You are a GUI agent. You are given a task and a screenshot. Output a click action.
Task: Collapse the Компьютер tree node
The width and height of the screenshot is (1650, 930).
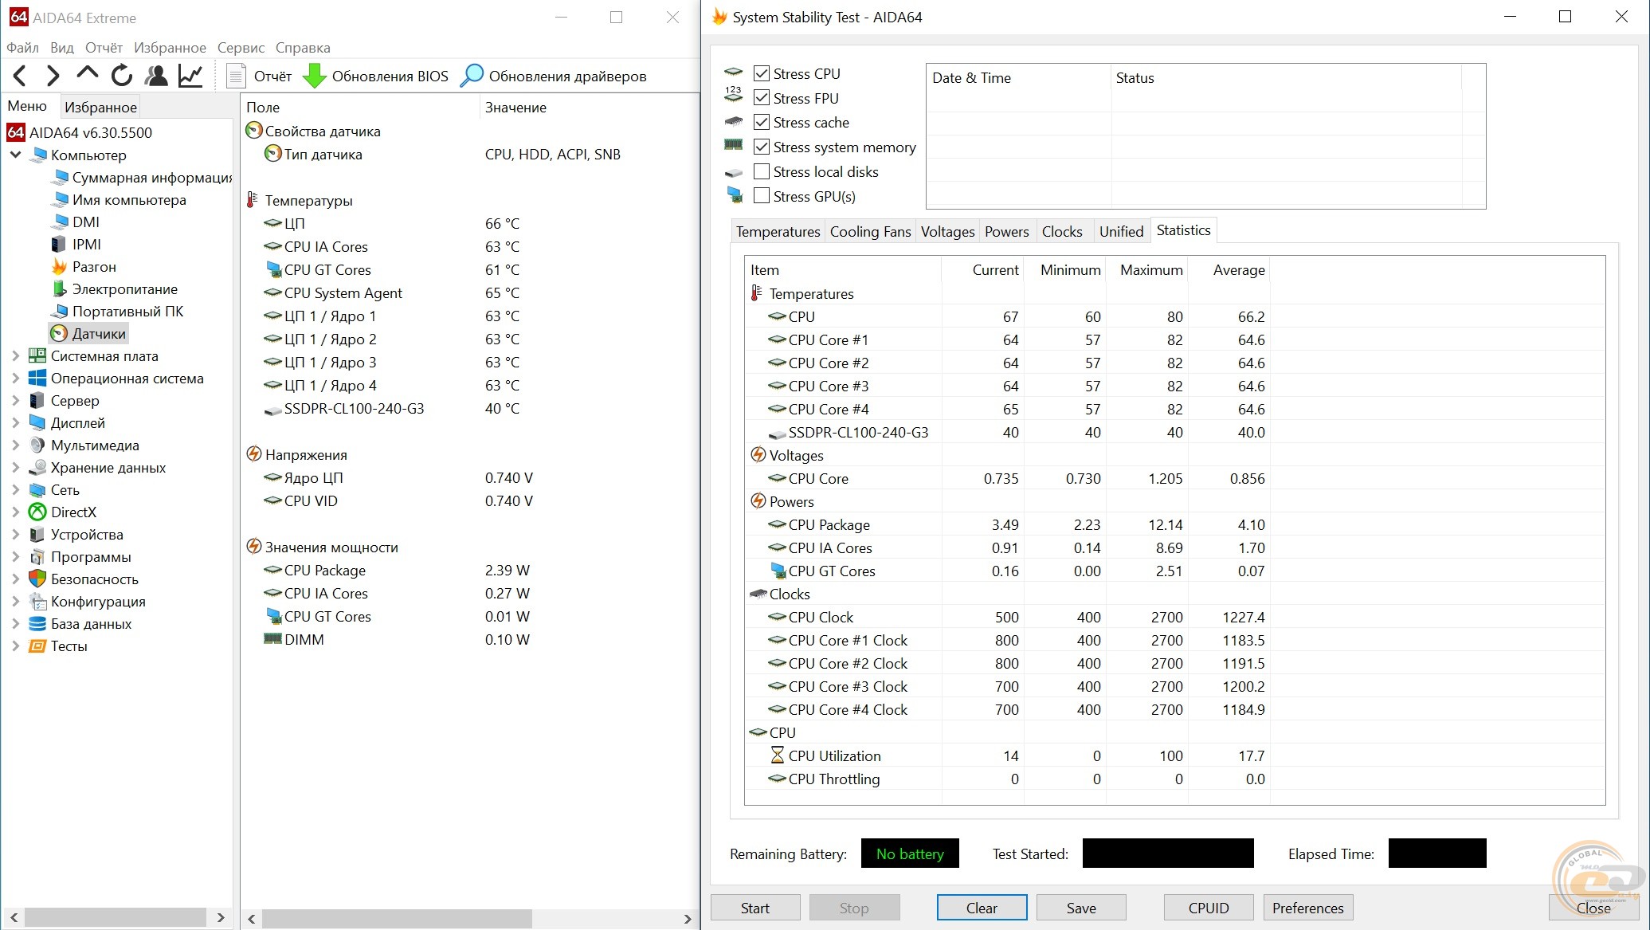click(15, 155)
